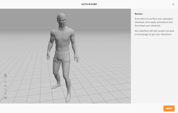Click the 'Not satisfied with the results' text
Screen dimensions: 178x113
(154, 33)
